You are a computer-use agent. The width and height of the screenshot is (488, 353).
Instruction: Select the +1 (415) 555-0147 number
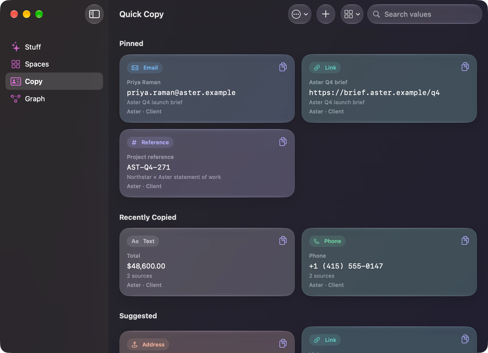(x=346, y=266)
